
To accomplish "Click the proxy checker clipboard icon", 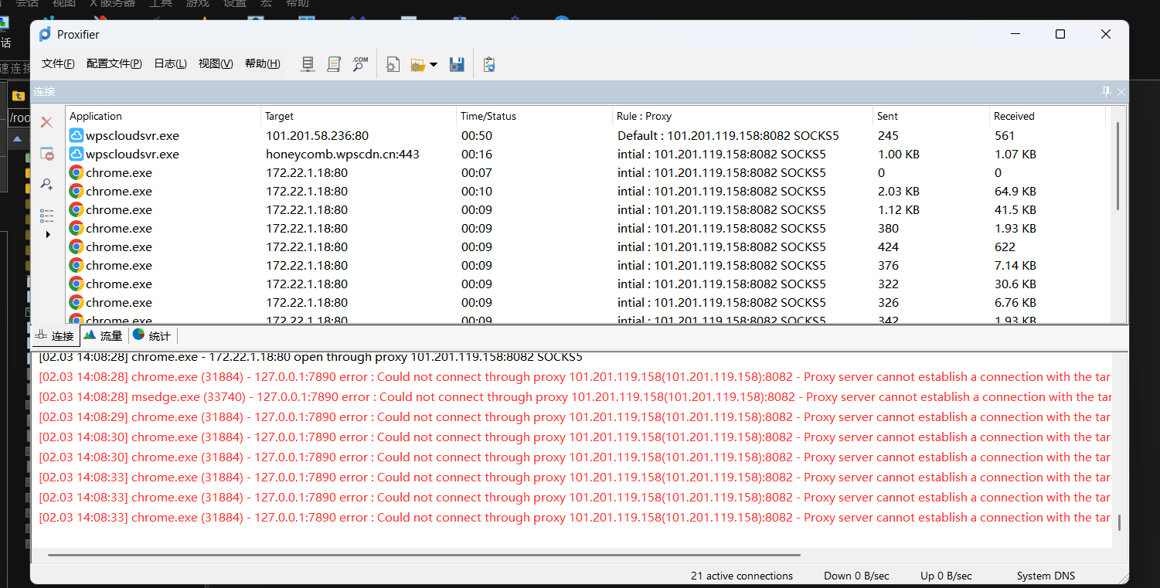I will point(488,64).
